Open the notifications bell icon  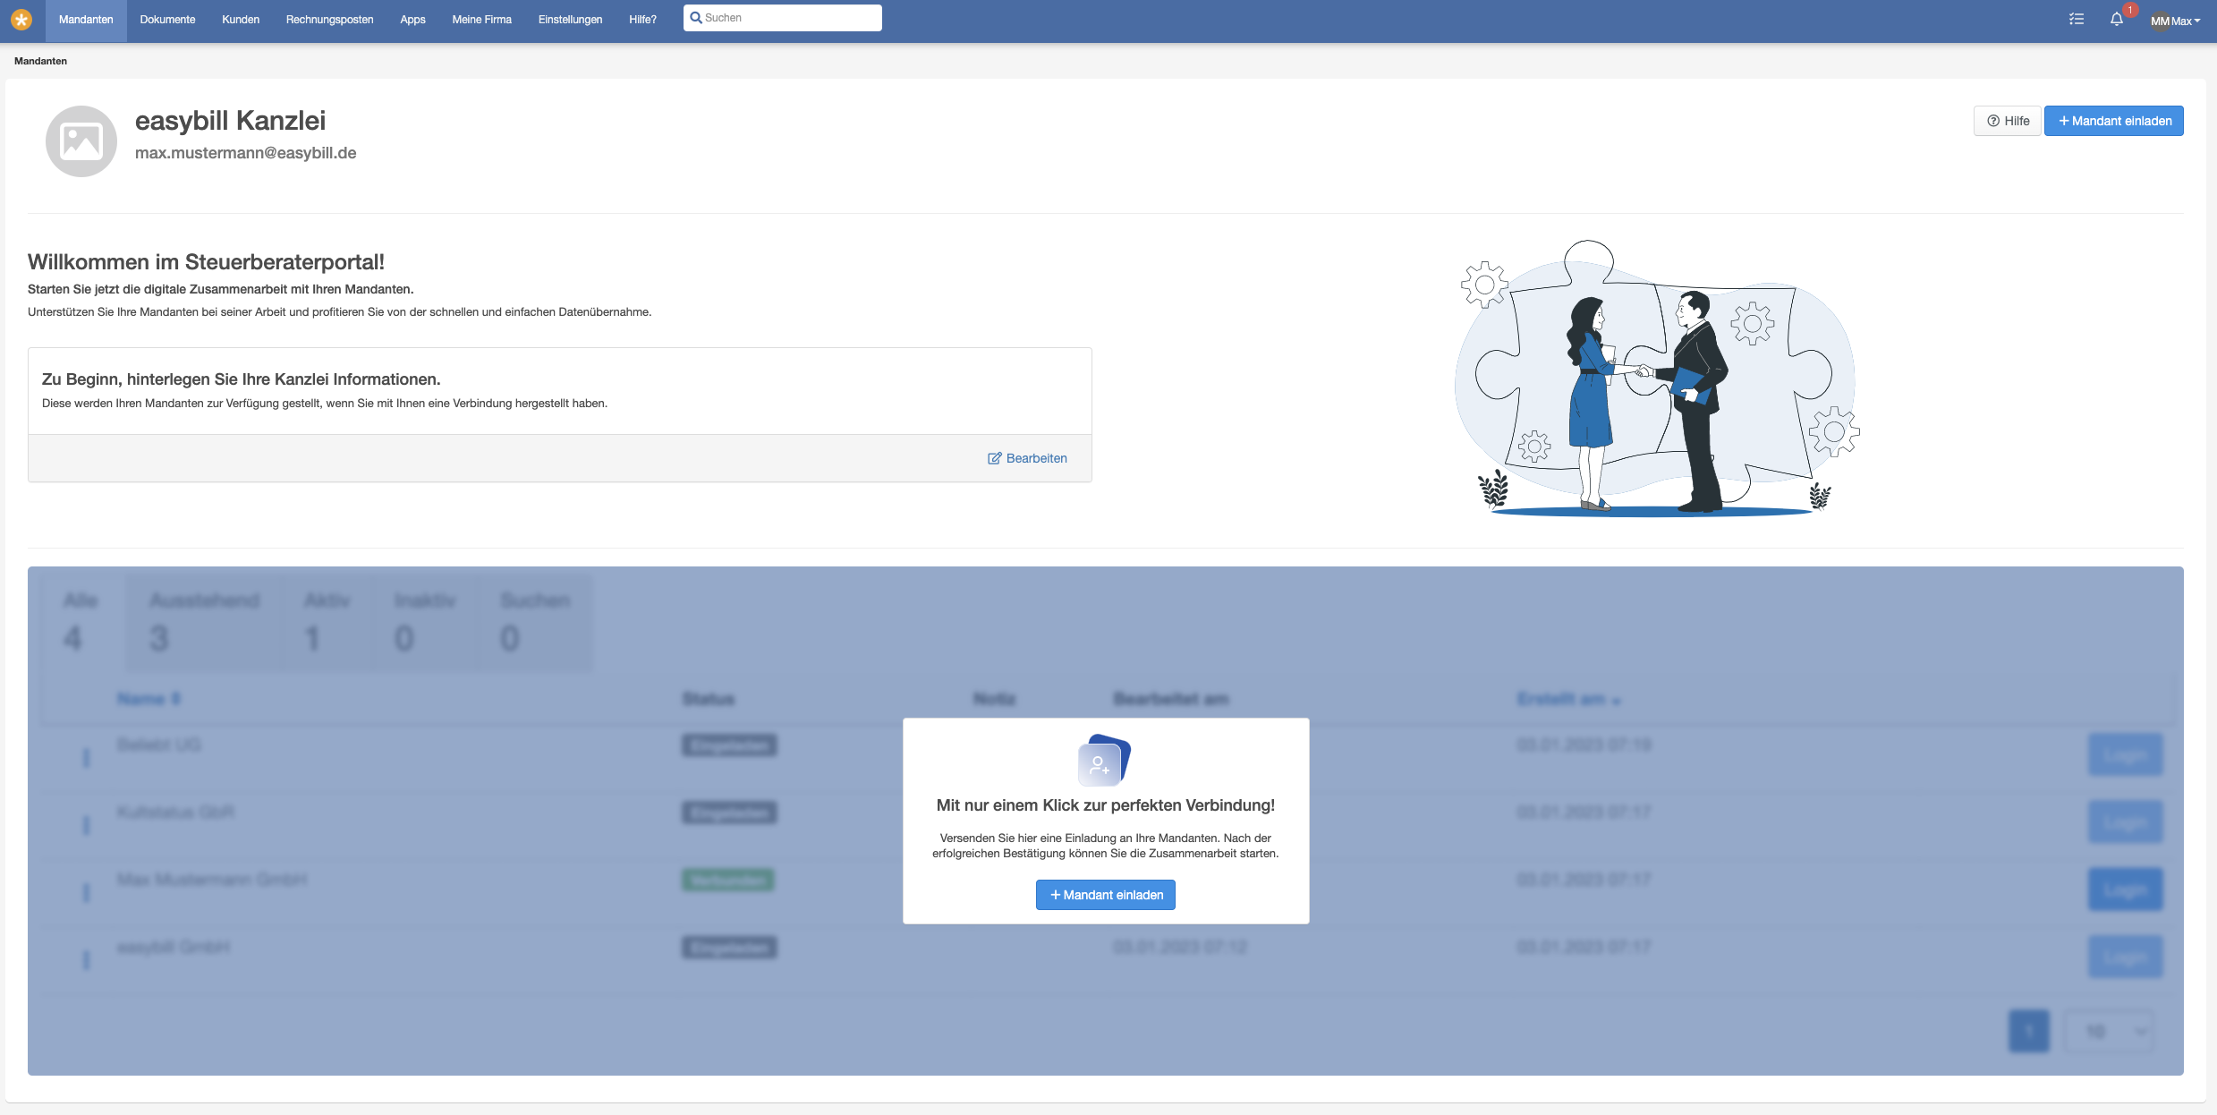[2116, 20]
